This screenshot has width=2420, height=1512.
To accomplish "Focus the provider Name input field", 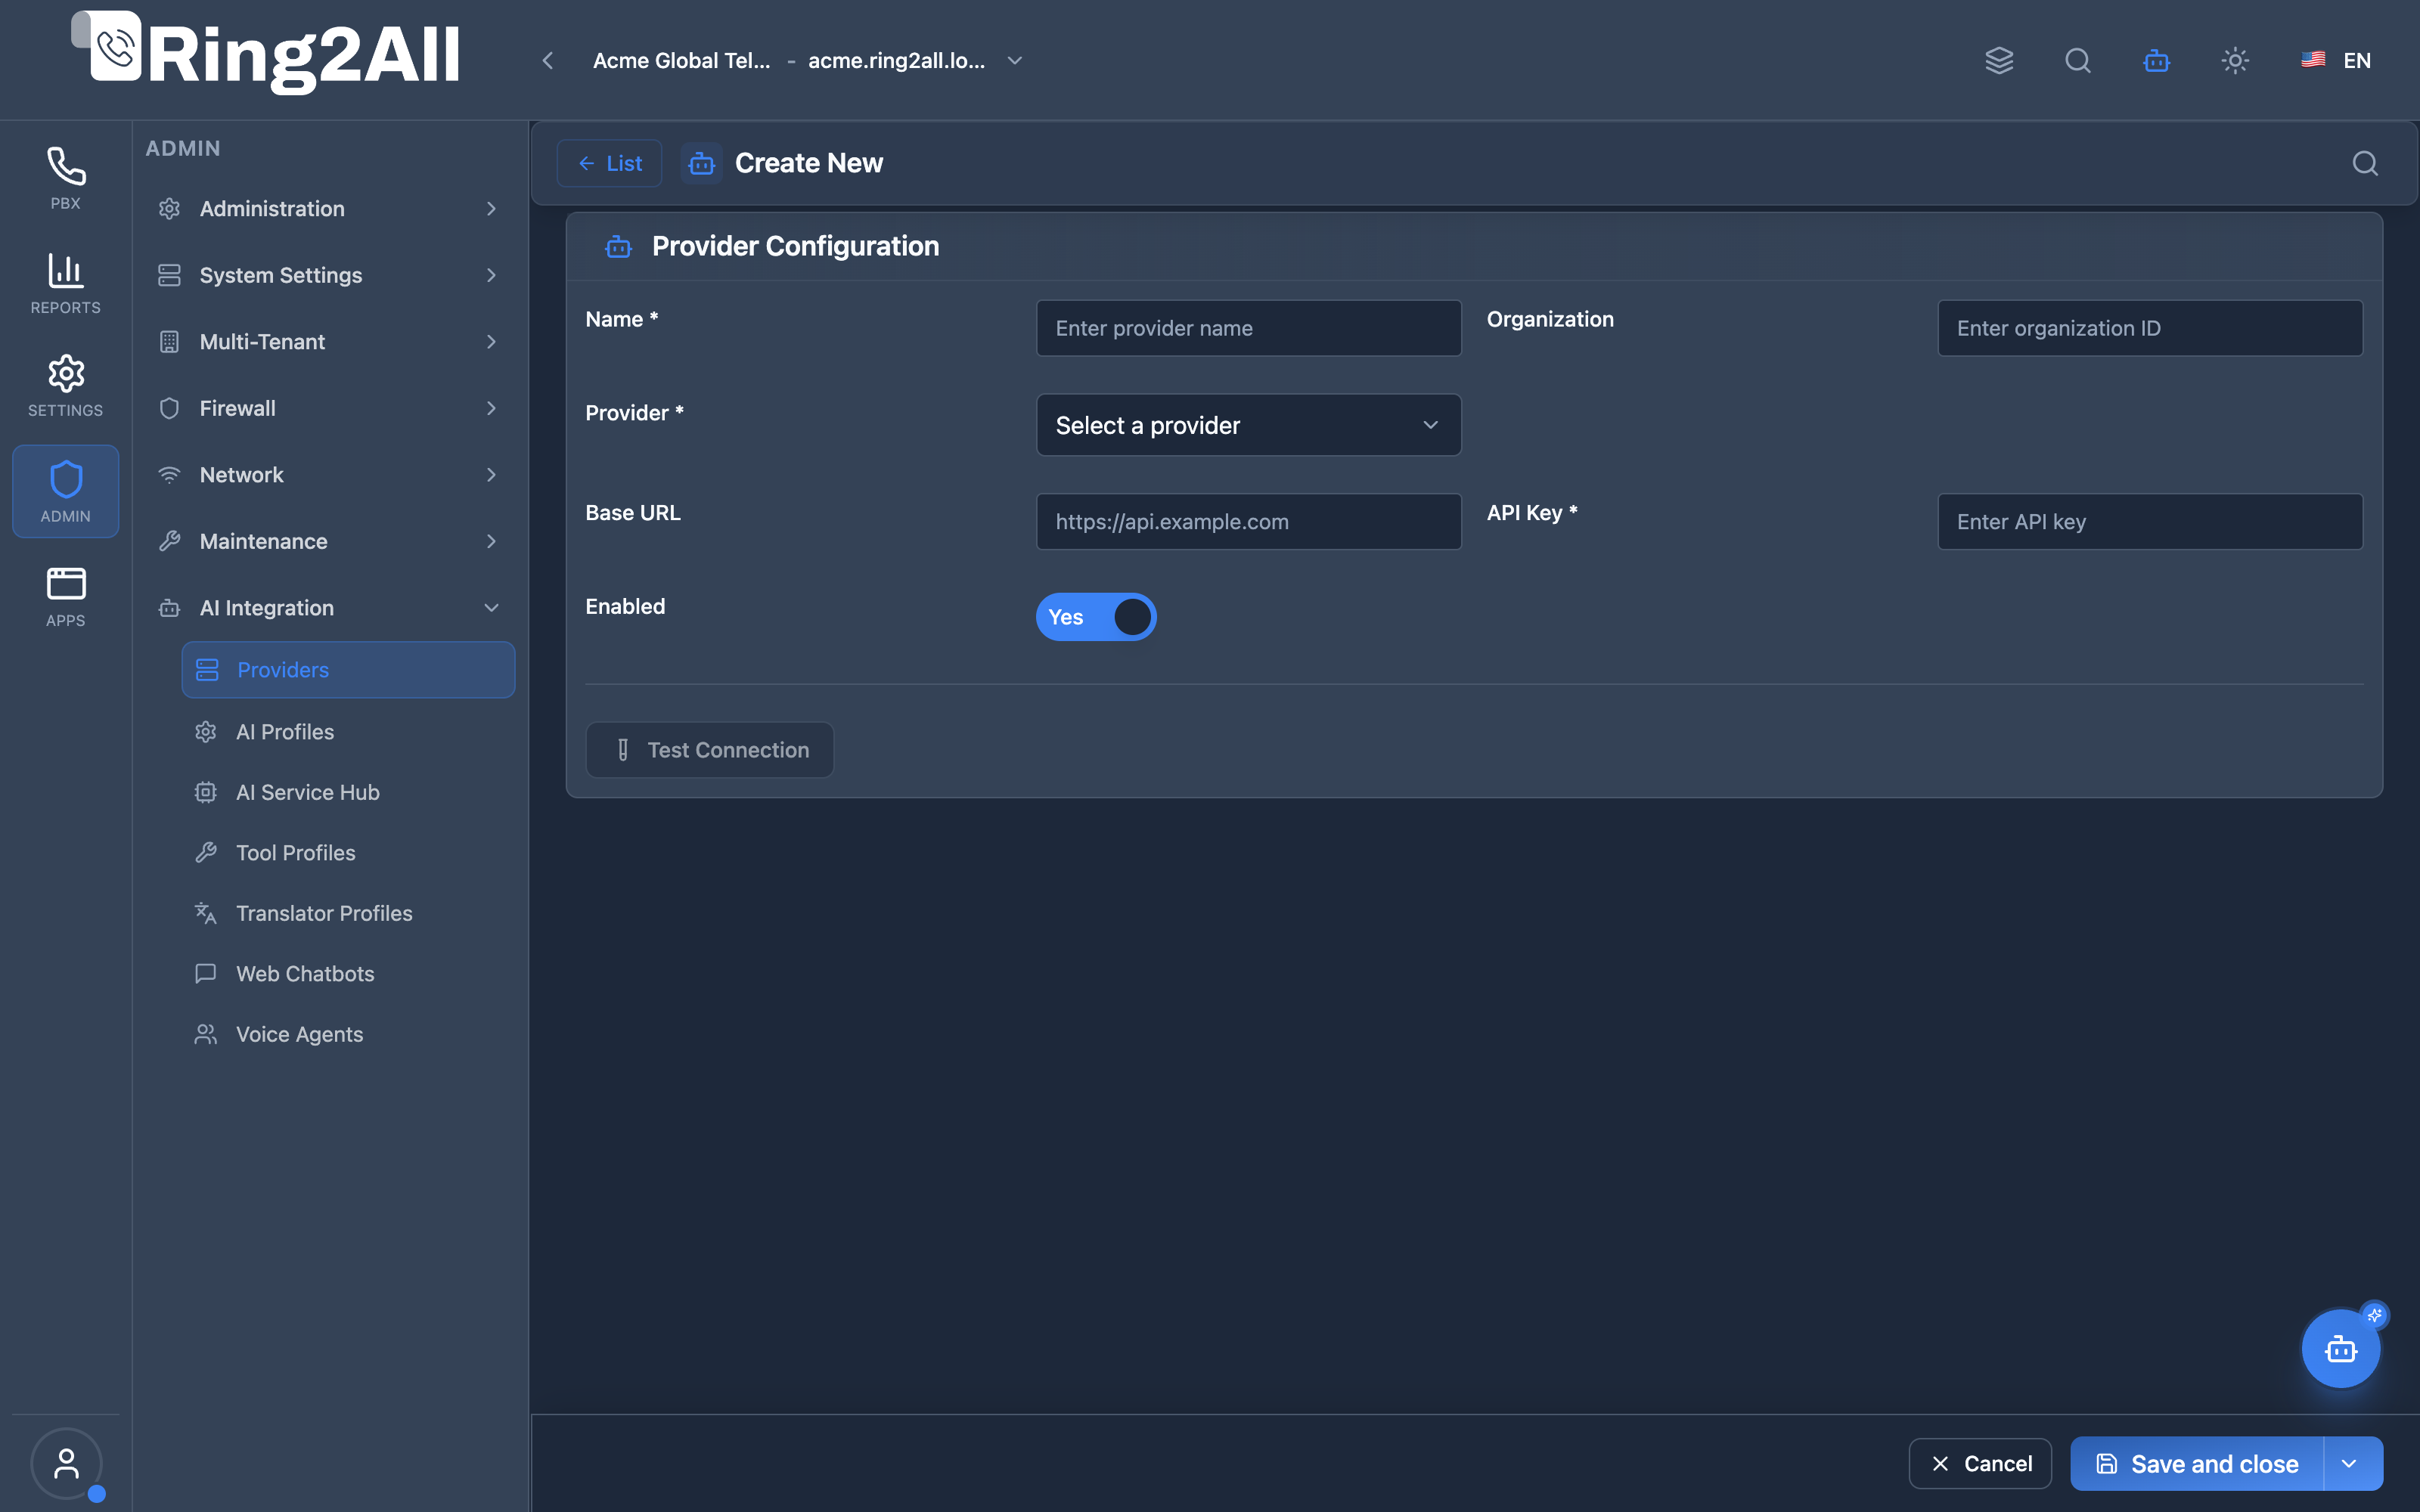I will (1249, 328).
